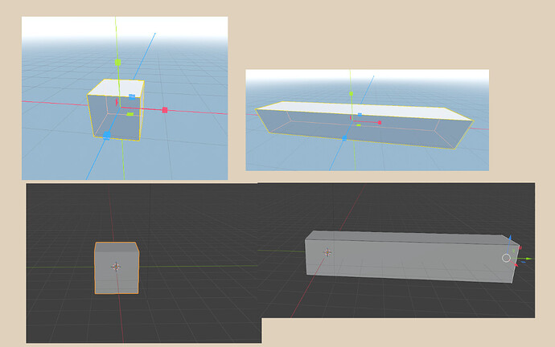Select the white top face of the light cube
Screen dimensions: 555x347
(x=117, y=88)
